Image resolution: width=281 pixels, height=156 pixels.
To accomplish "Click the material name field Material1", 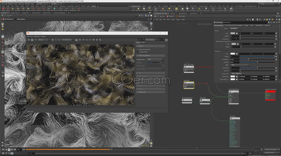I will click(245, 22).
